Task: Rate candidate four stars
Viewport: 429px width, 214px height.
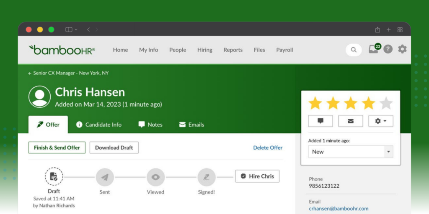Action: point(369,103)
